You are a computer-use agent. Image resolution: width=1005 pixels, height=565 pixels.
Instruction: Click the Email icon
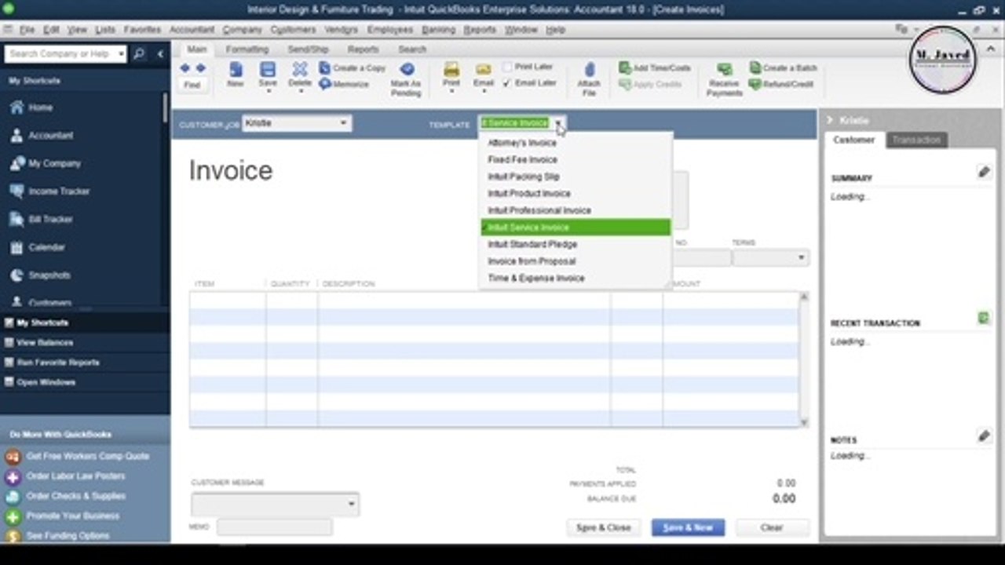click(x=484, y=69)
